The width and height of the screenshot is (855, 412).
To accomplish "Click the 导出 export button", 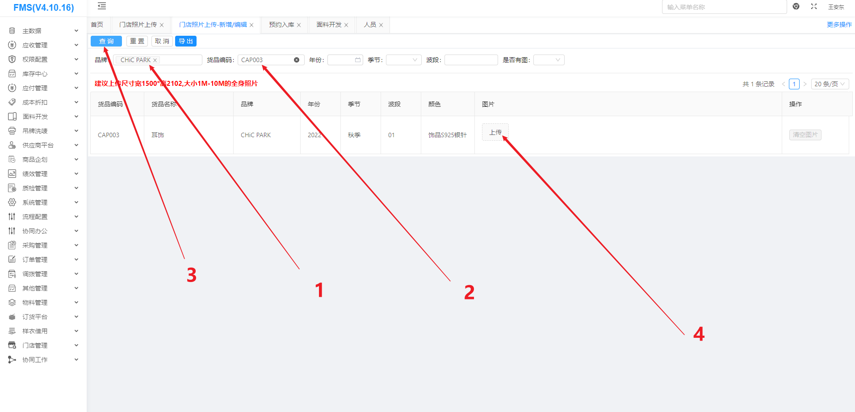I will coord(186,41).
